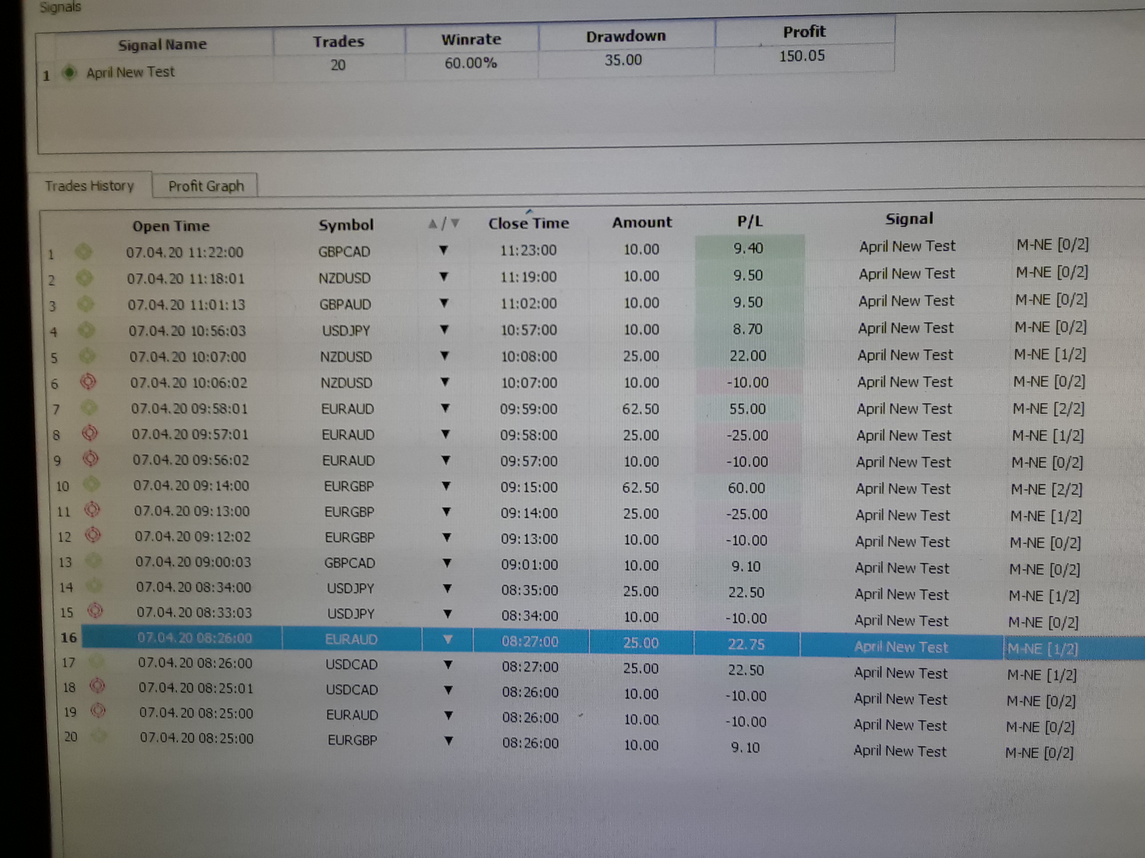Viewport: 1145px width, 858px height.
Task: Select April New Test signal row
Action: pyautogui.click(x=130, y=72)
